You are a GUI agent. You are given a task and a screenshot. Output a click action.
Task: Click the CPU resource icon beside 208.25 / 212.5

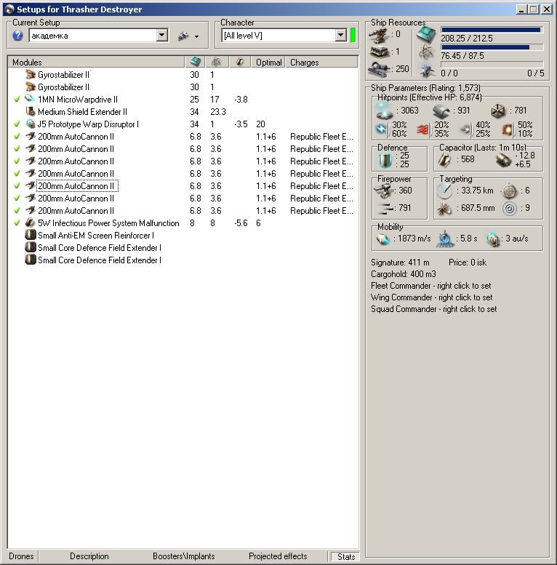click(427, 36)
